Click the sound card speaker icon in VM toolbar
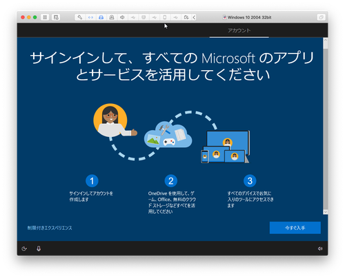Image resolution: width=345 pixels, height=278 pixels. click(122, 17)
